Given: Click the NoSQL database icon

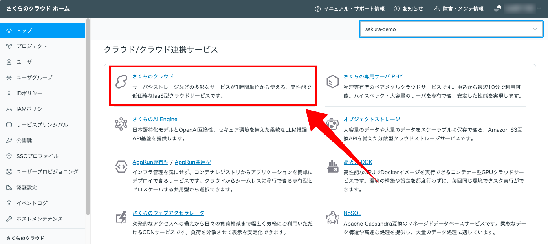Looking at the screenshot, I should (x=333, y=218).
